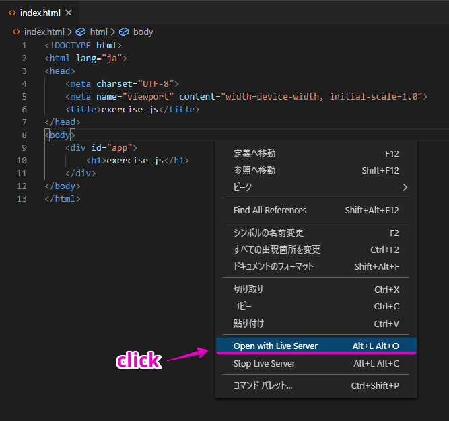The height and width of the screenshot is (421, 449).
Task: Select すべての出現箇所を変更 menu item
Action: tap(277, 250)
